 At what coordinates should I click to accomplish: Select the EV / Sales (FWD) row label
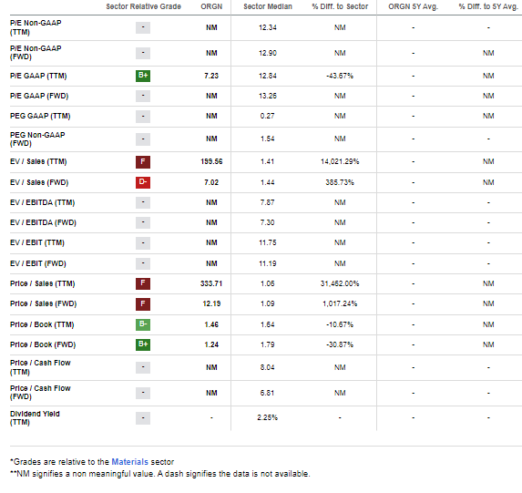point(39,182)
